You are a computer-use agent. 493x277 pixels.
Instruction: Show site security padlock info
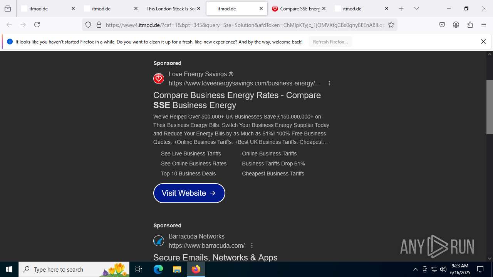click(99, 25)
